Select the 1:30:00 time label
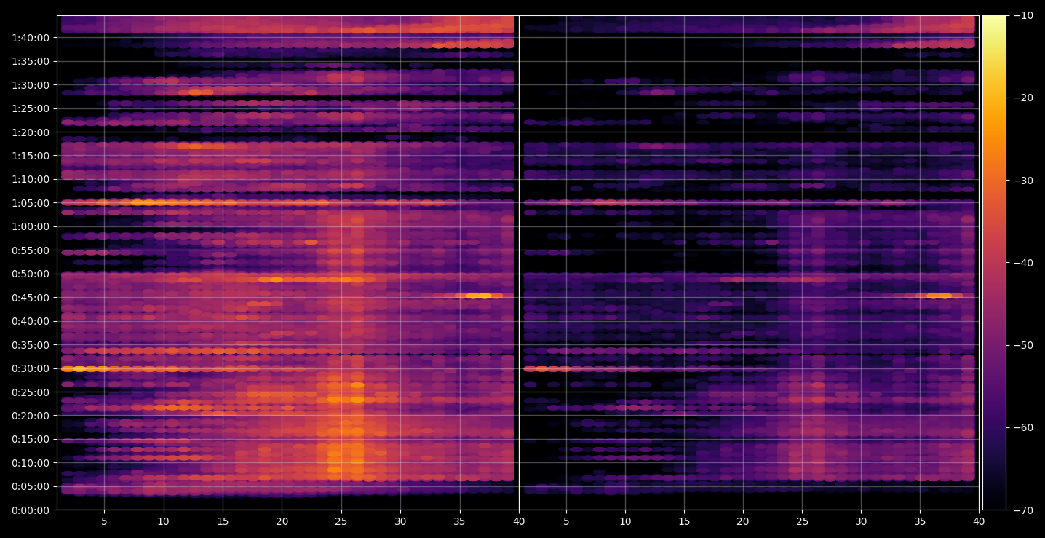The height and width of the screenshot is (538, 1045). 31,85
